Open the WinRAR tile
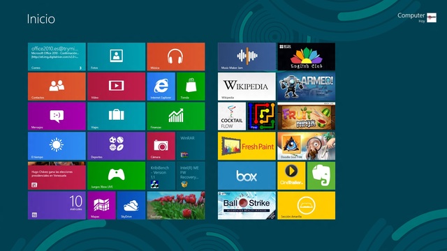The image size is (447, 251). click(191, 146)
